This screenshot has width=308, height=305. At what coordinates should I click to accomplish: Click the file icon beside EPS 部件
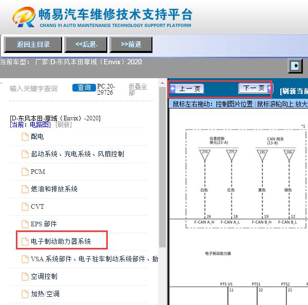tap(25, 224)
